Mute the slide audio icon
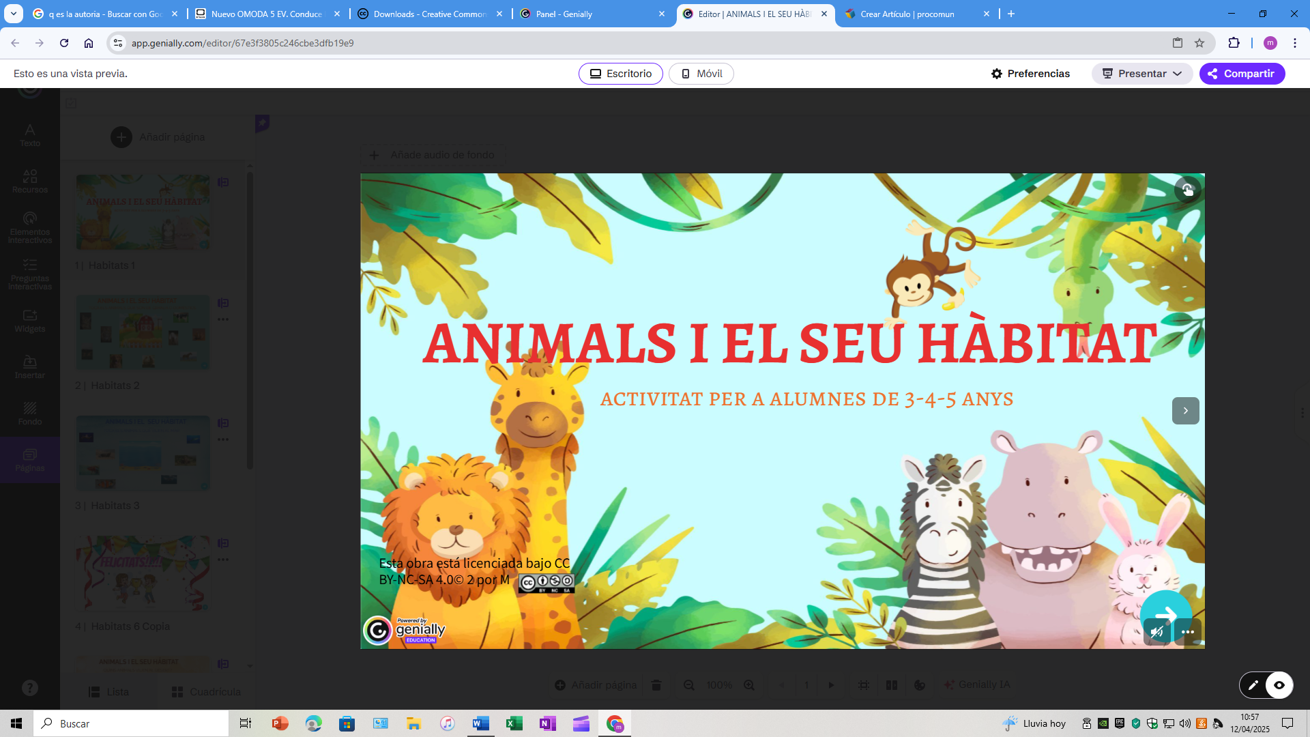 (x=1158, y=632)
